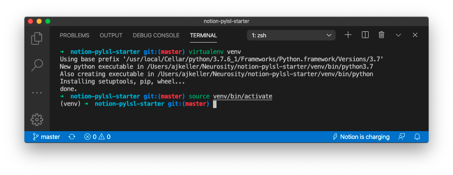Image resolution: width=453 pixels, height=175 pixels.
Task: Click the green zoom window button
Action: coord(48,21)
